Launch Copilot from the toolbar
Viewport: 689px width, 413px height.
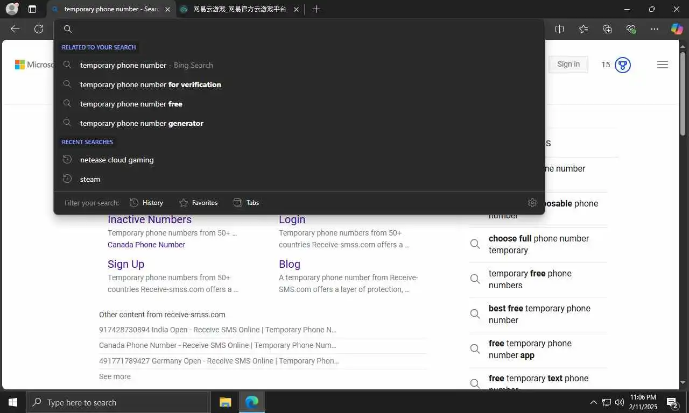tap(677, 29)
